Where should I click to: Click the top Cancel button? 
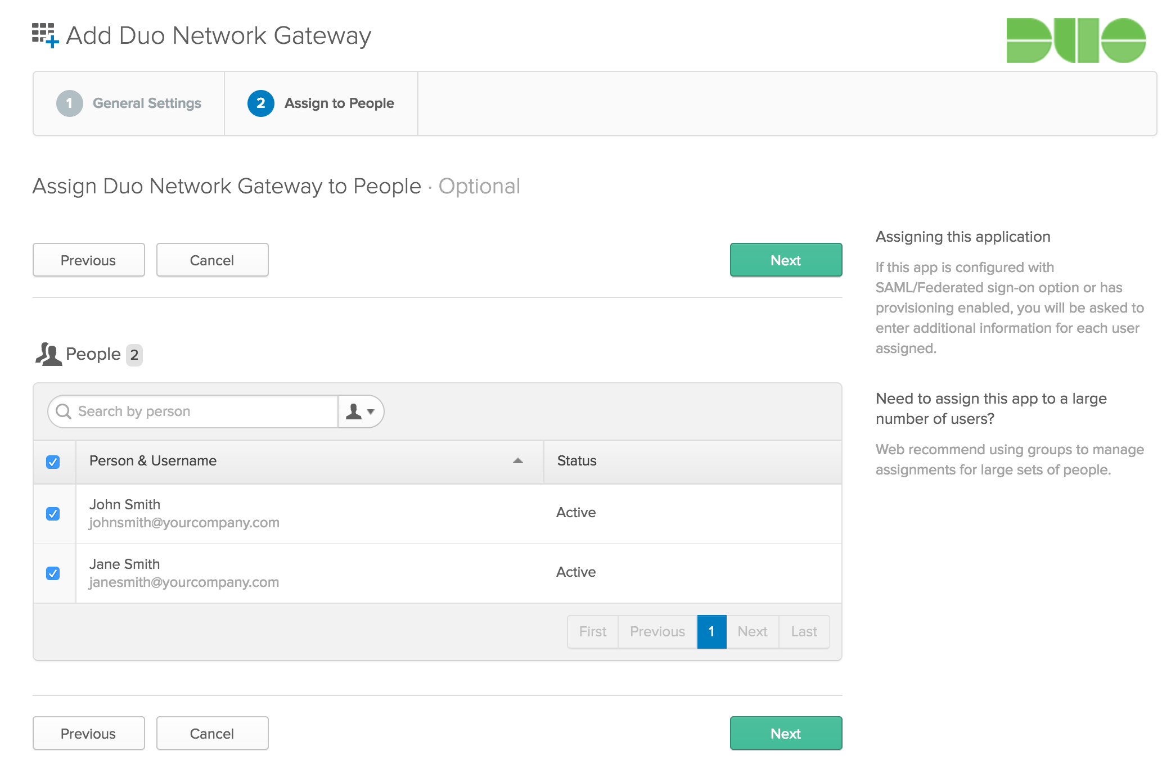[x=213, y=260]
